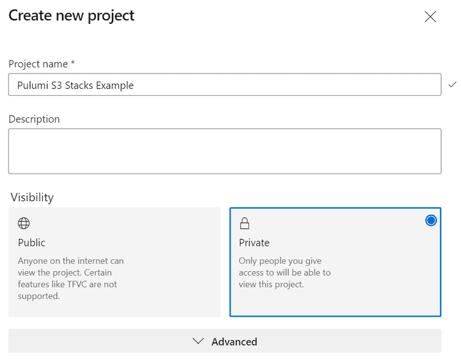Click the globe icon for Public
Viewport: 461px width, 362px height.
[24, 223]
